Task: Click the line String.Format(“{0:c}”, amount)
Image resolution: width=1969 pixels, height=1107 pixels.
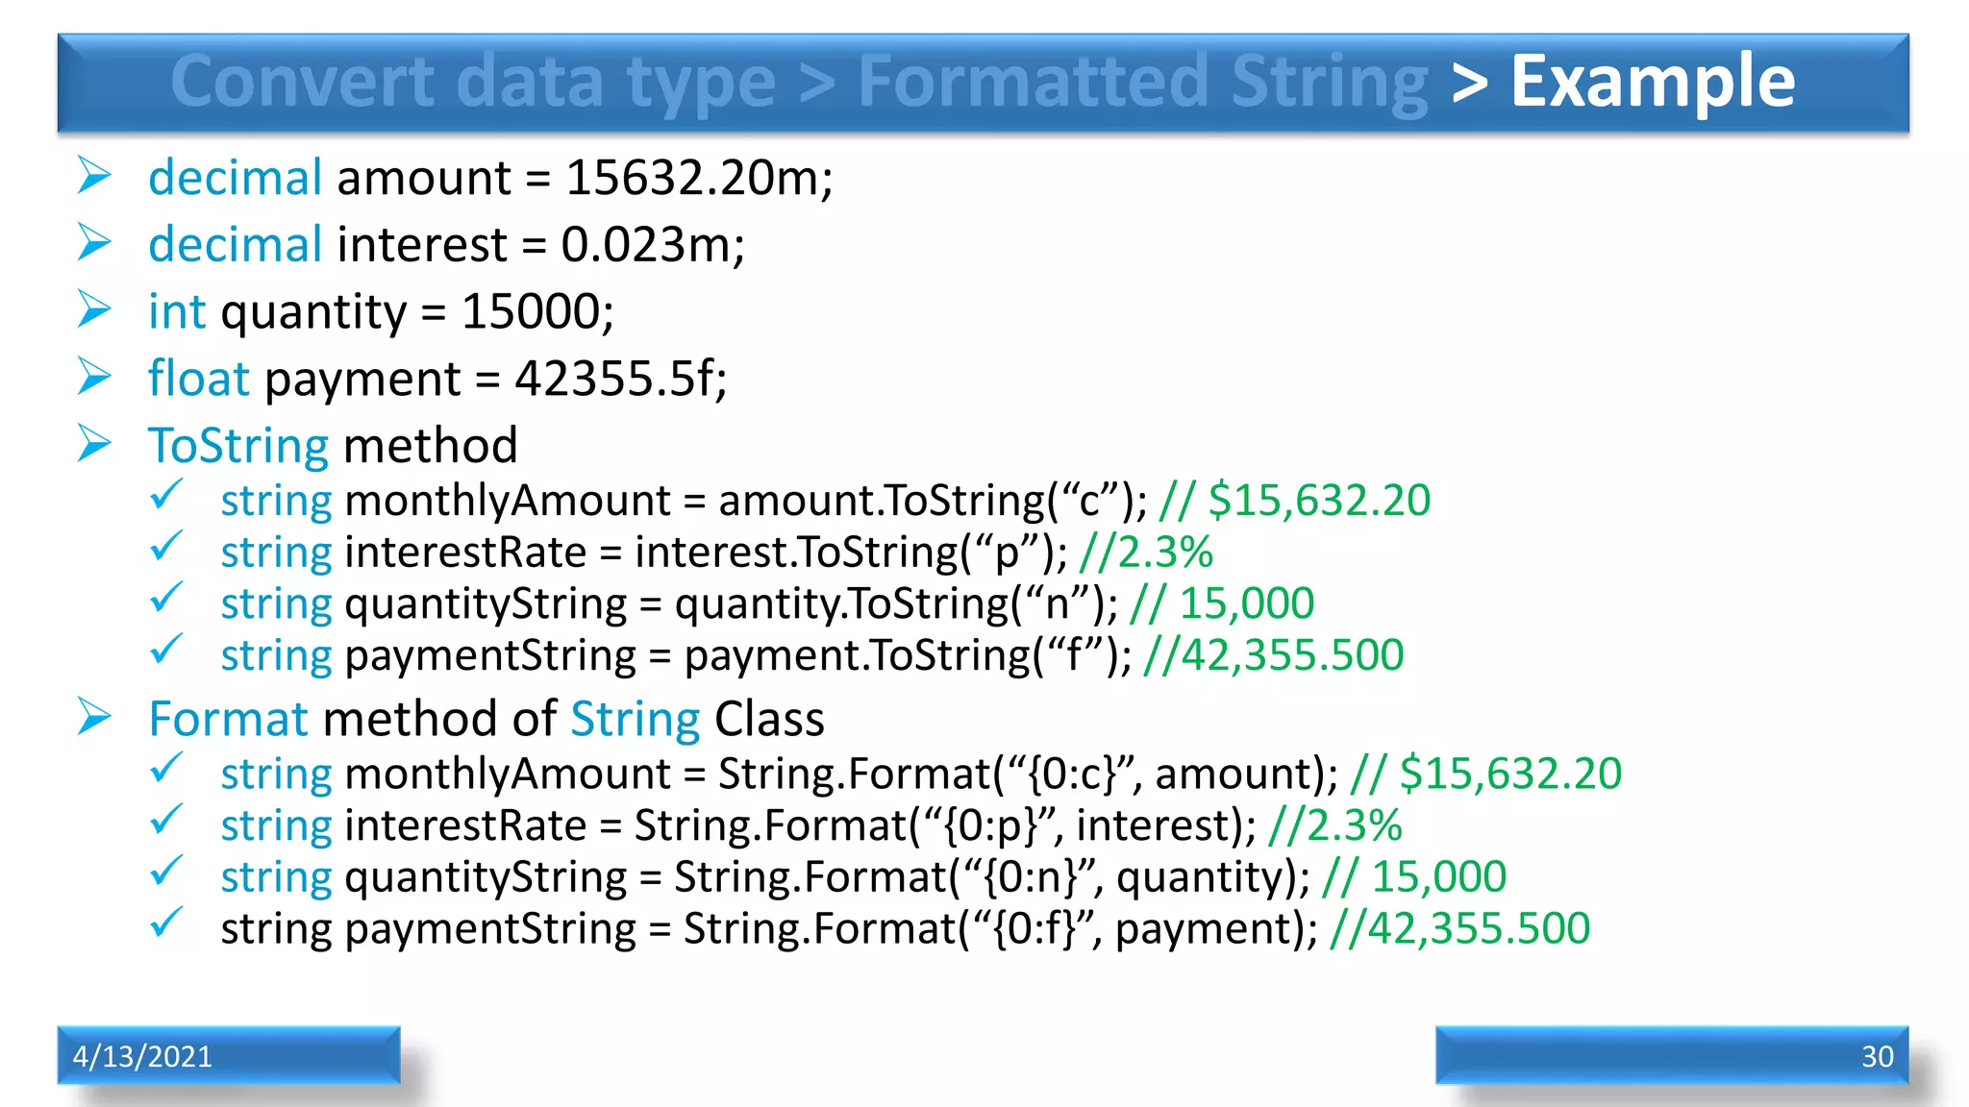Action: [x=921, y=774]
